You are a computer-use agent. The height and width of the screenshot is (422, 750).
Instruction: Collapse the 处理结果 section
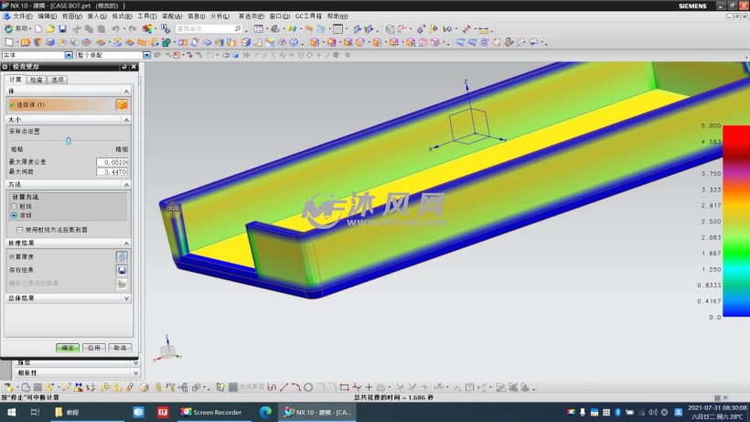pyautogui.click(x=126, y=243)
